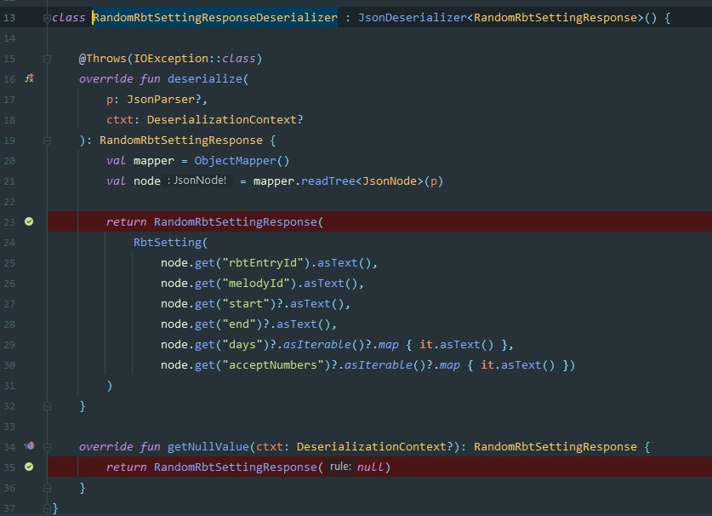This screenshot has height=516, width=712.
Task: Click line number 27 in the gutter
Action: [x=9, y=304]
